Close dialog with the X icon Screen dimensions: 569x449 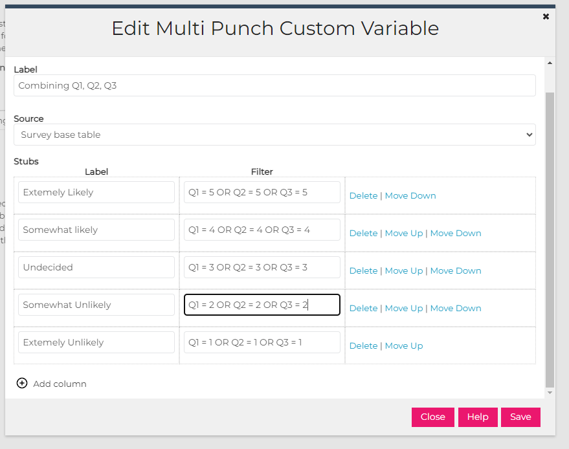click(546, 17)
